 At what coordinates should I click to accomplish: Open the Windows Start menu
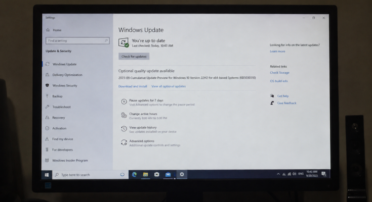tap(47, 175)
